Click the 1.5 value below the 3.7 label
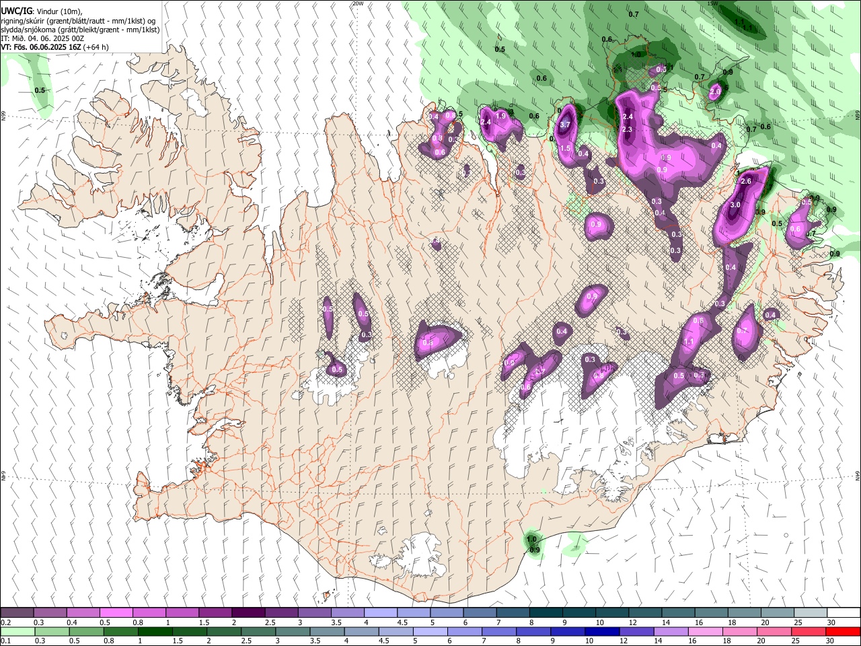 (566, 148)
